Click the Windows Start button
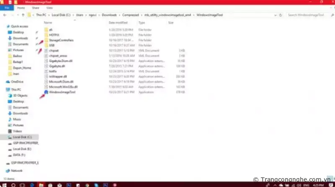The width and height of the screenshot is (335, 187). coord(4,184)
